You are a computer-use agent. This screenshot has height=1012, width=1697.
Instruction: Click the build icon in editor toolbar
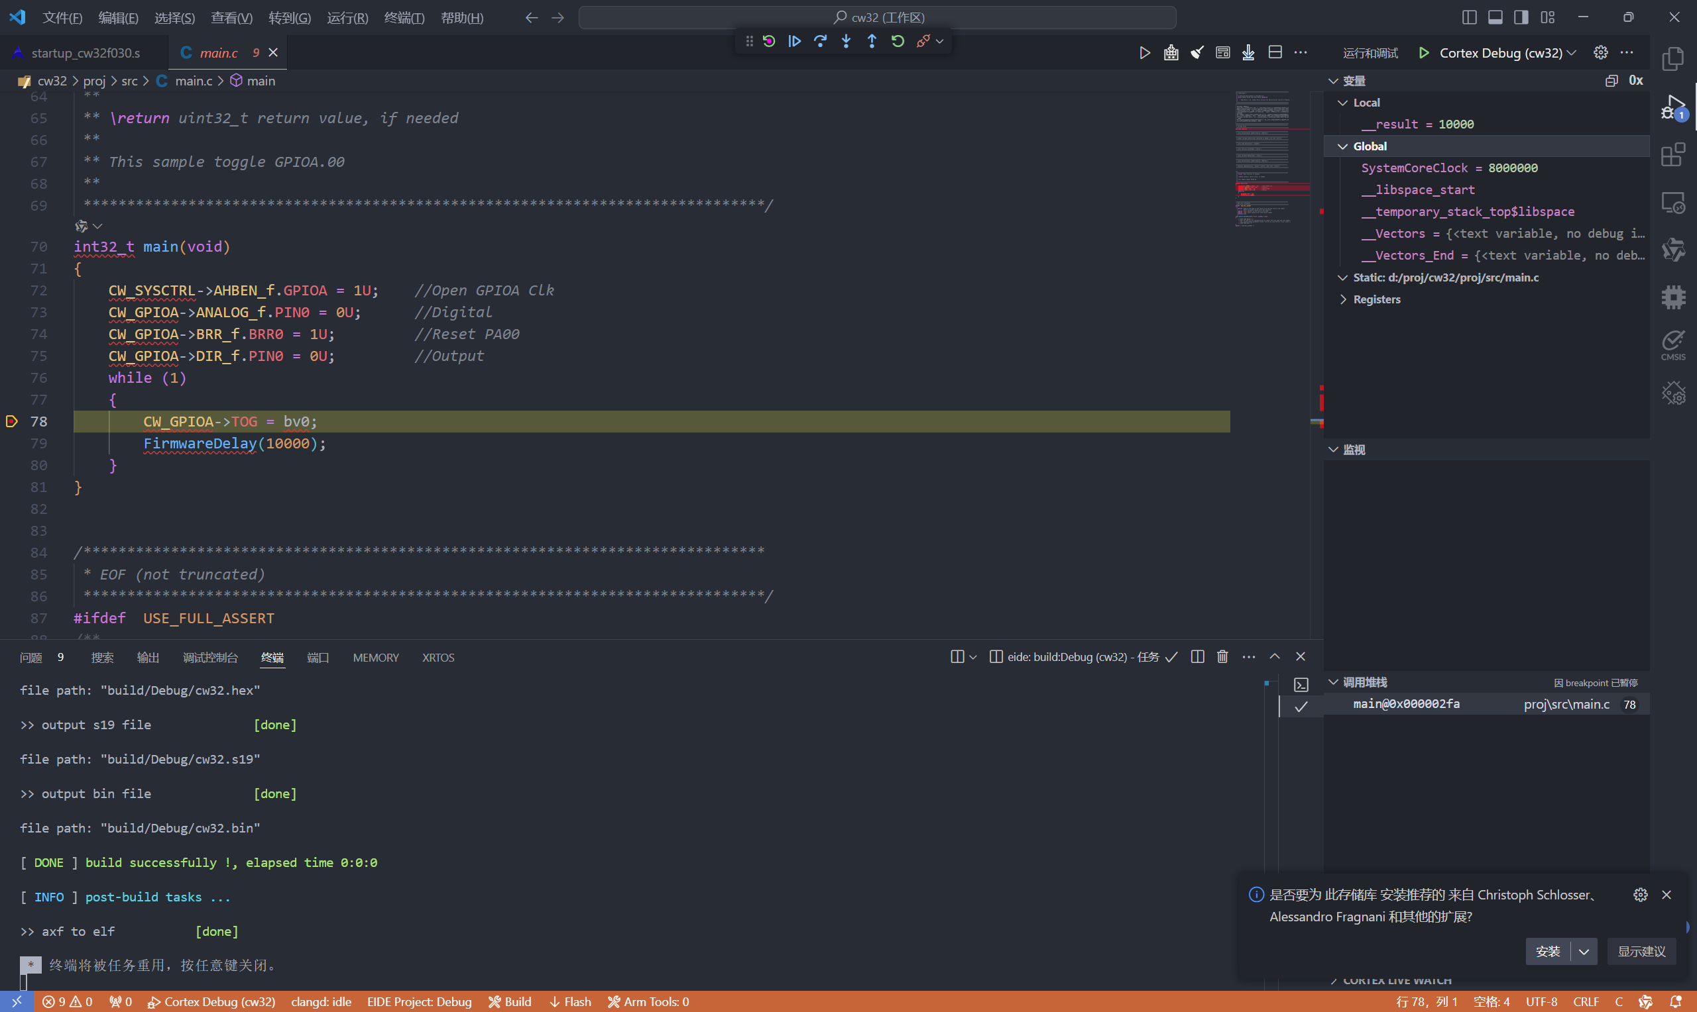[1171, 52]
